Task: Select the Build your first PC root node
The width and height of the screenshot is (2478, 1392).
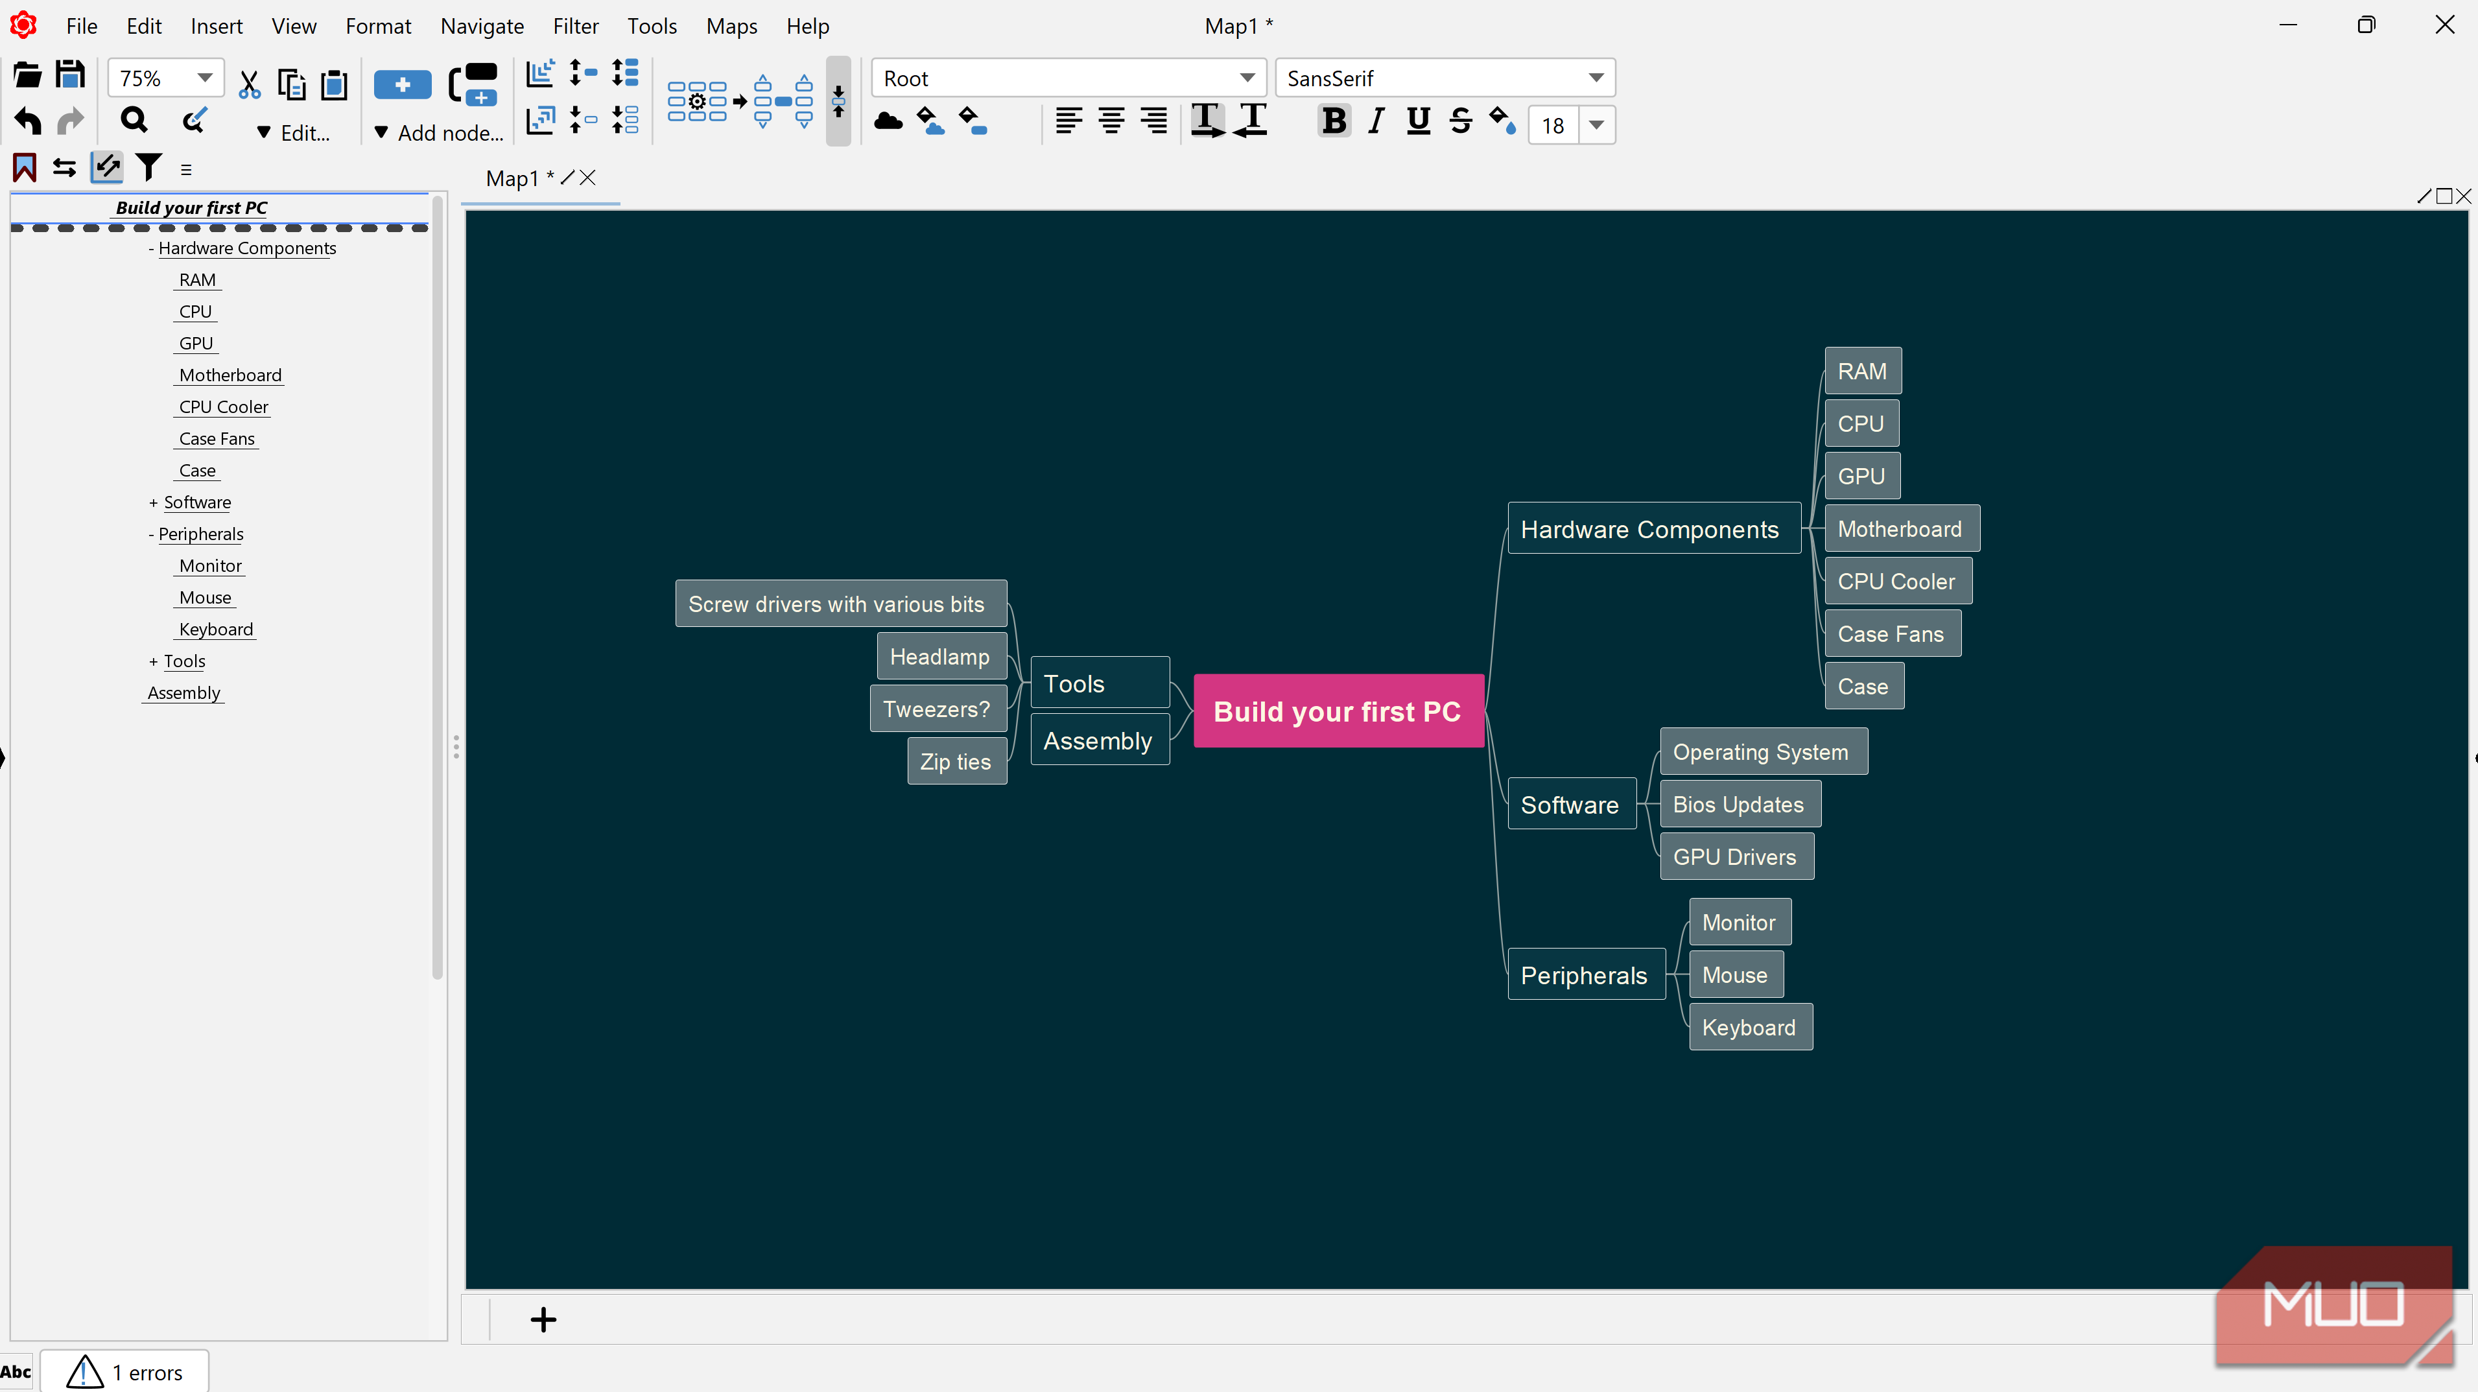Action: (x=1338, y=711)
